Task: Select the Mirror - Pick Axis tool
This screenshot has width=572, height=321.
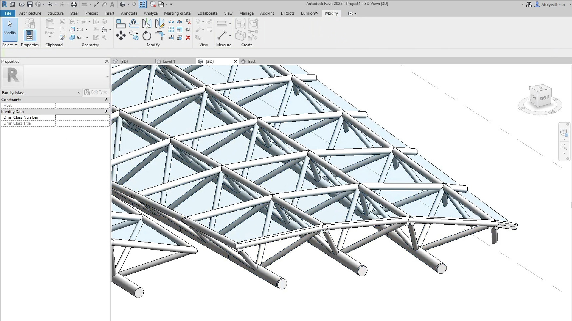Action: click(x=147, y=23)
